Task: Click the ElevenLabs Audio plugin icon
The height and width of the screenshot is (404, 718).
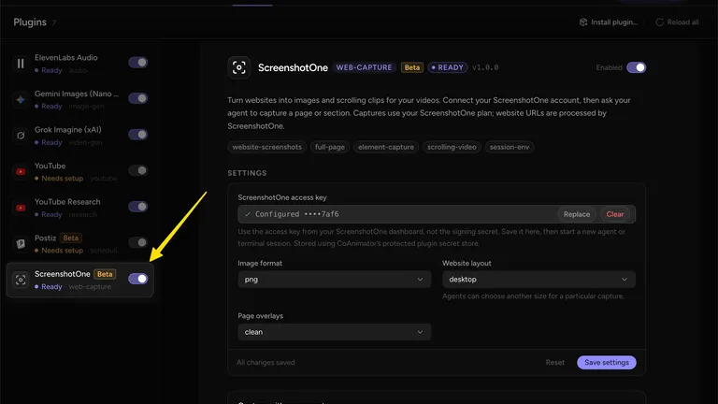Action: point(21,64)
